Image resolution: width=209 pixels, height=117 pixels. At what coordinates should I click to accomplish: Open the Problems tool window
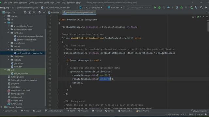(x=83, y=111)
